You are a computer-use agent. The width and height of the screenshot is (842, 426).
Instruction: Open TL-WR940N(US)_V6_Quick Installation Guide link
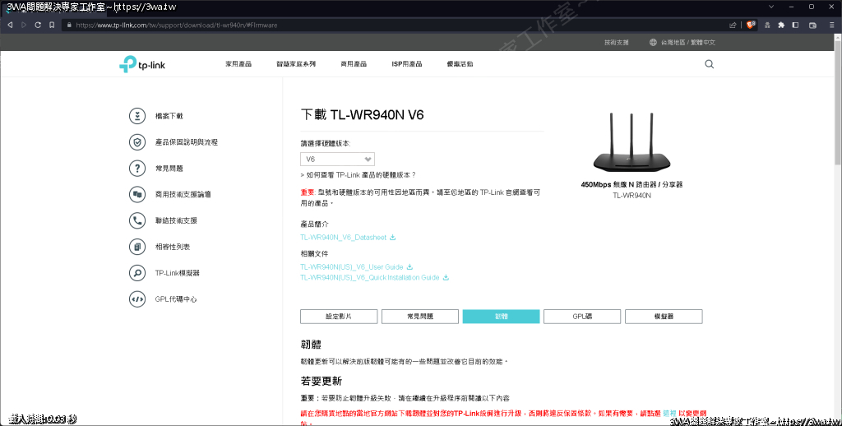click(370, 278)
